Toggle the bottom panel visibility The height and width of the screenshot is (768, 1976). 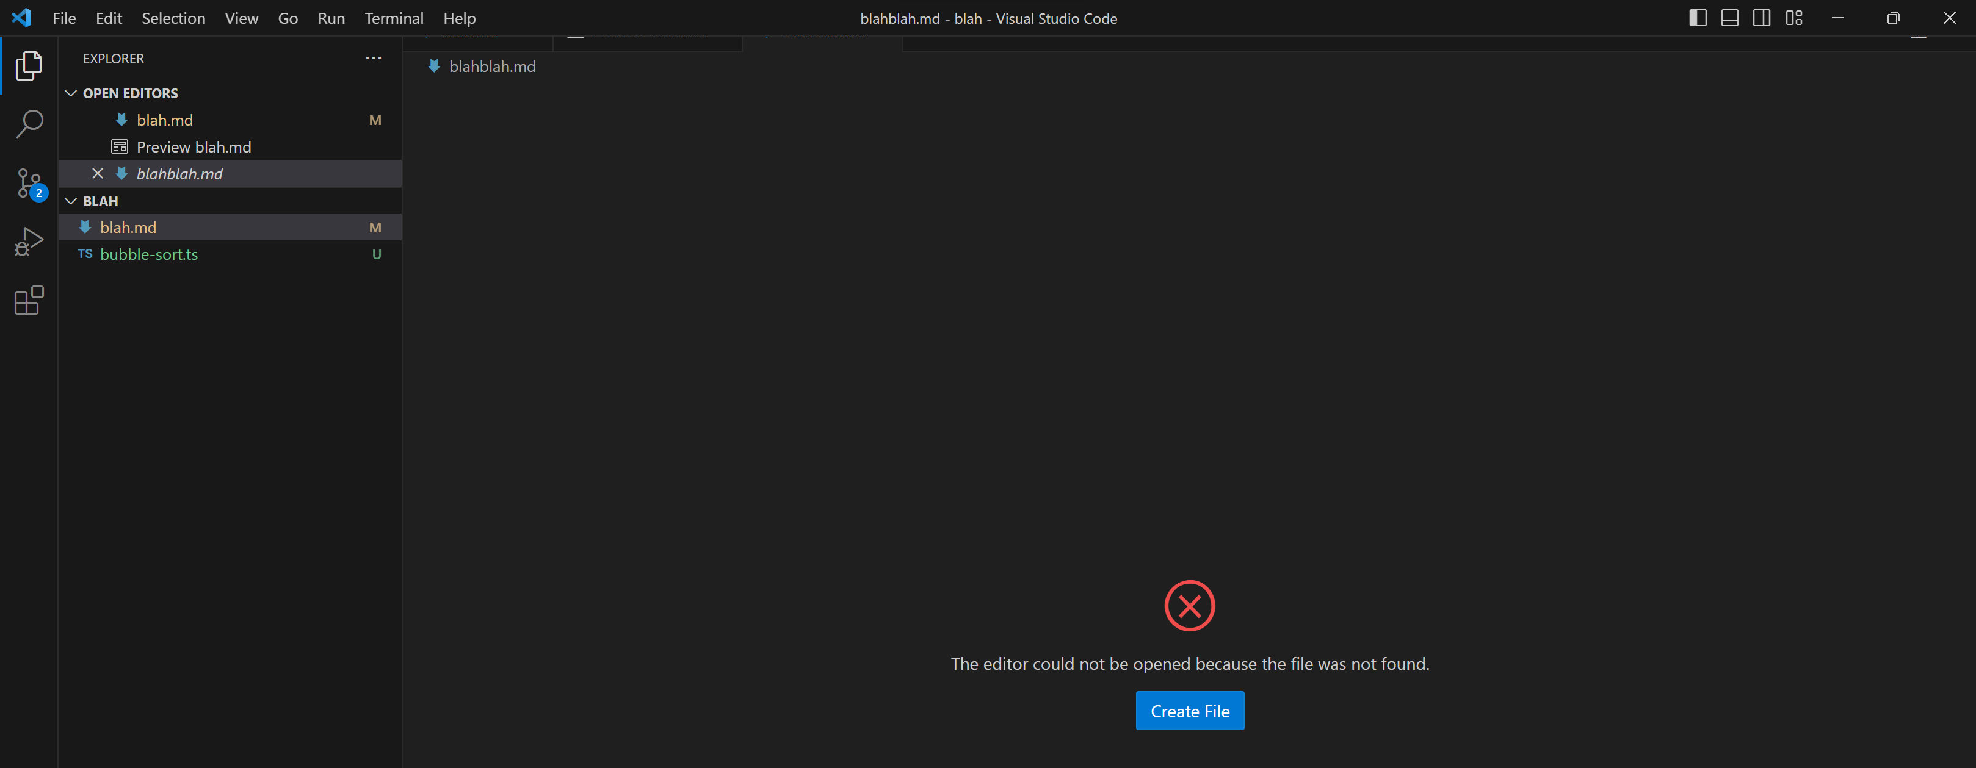click(1730, 18)
